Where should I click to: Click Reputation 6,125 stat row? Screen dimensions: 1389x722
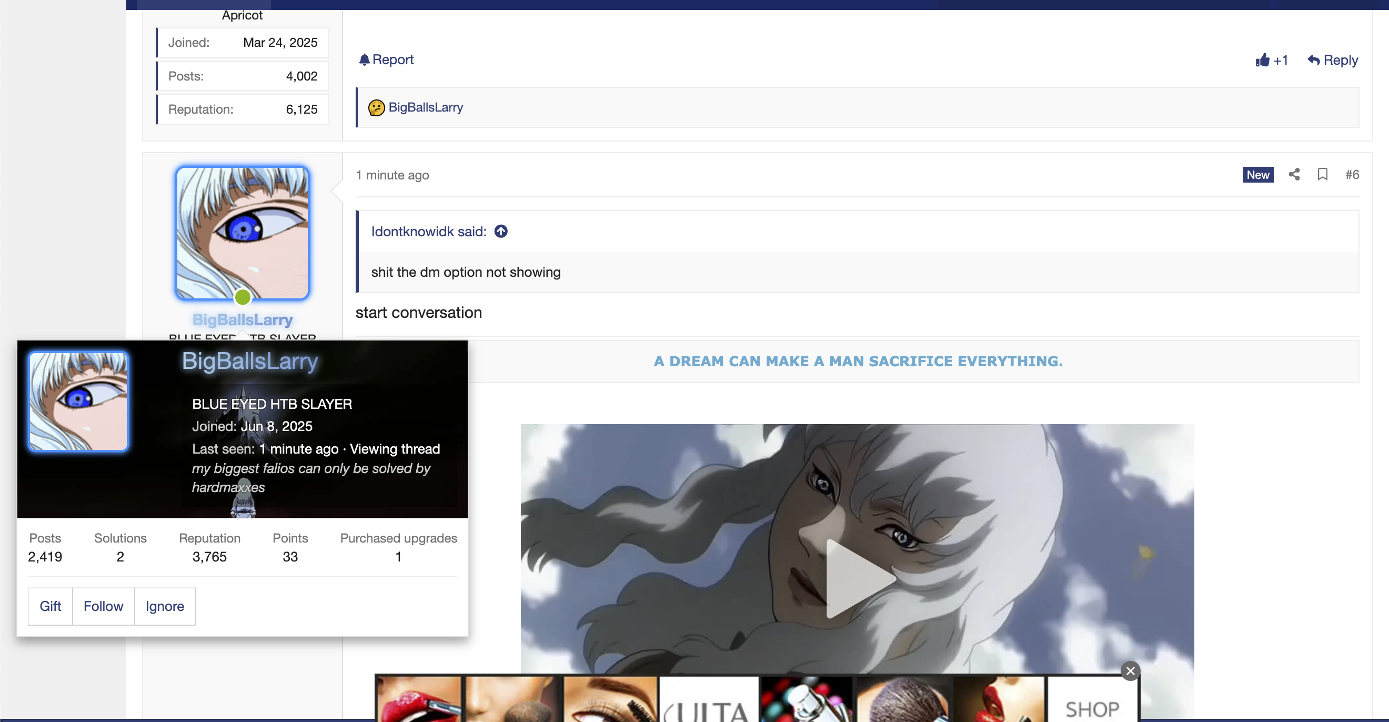242,109
